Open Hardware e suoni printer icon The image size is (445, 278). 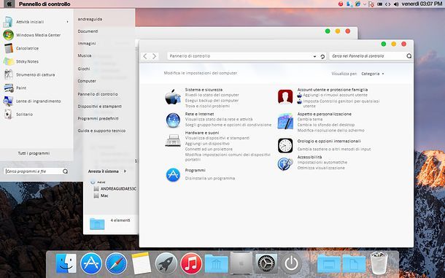173,140
